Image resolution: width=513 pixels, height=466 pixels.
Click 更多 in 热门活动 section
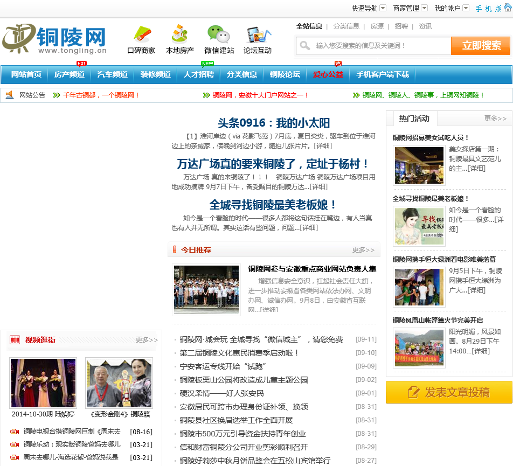coord(495,119)
